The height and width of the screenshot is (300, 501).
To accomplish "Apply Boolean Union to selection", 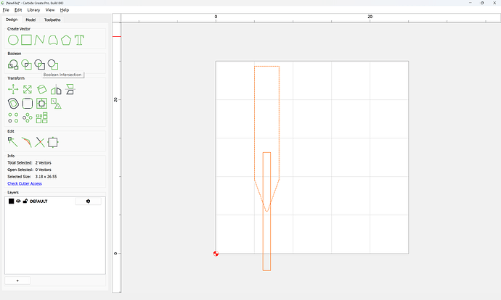I will [13, 64].
